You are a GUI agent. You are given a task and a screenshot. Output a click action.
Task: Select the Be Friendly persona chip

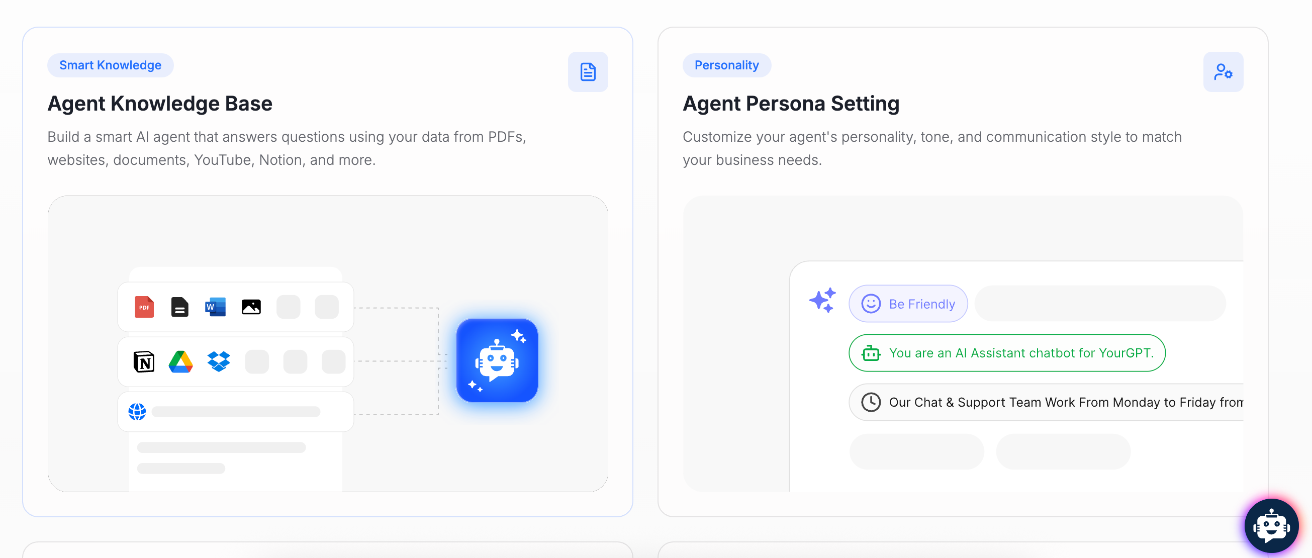(x=908, y=304)
